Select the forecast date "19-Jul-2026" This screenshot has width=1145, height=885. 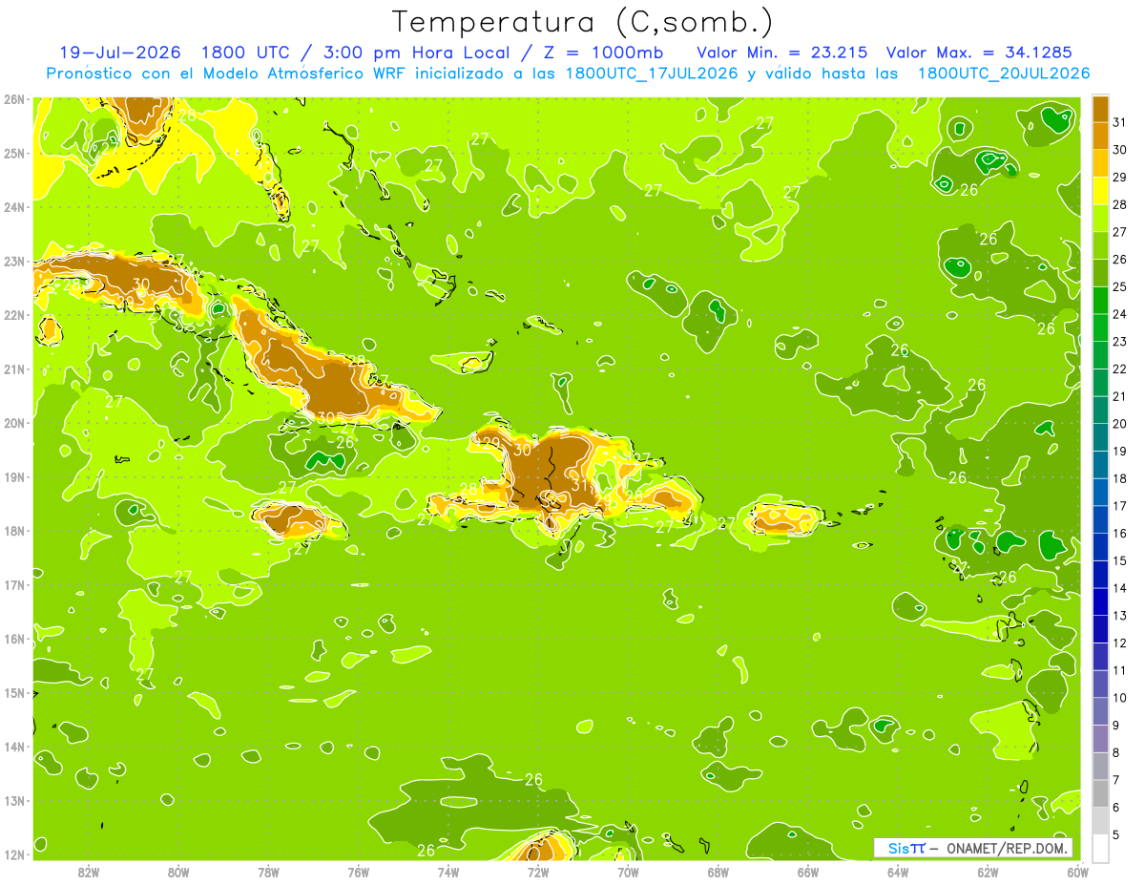click(x=120, y=53)
